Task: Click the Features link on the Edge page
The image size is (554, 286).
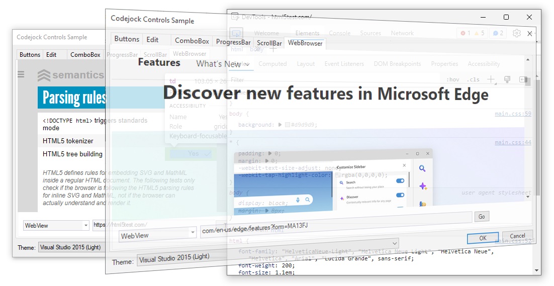Action: (159, 62)
